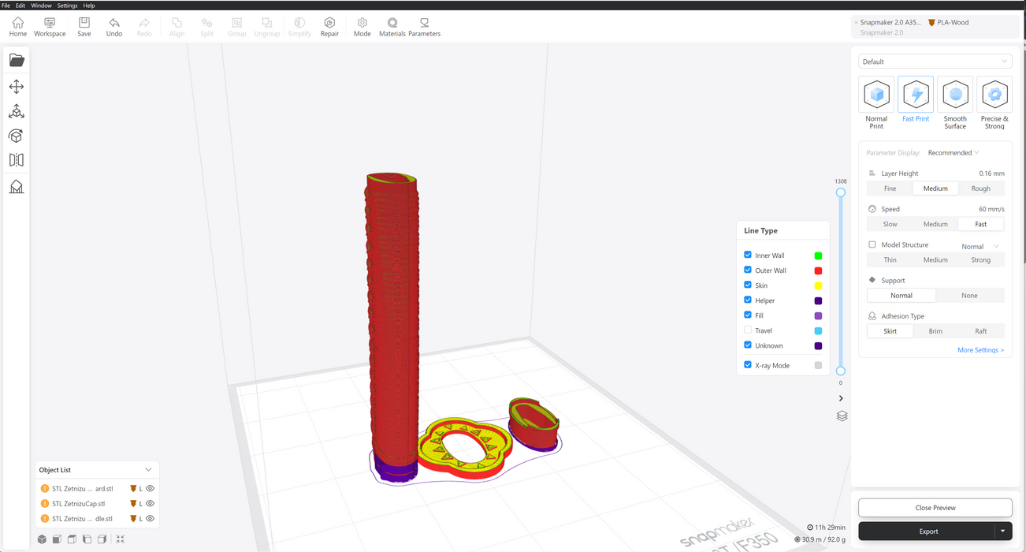Open the More Settings link

(x=980, y=350)
